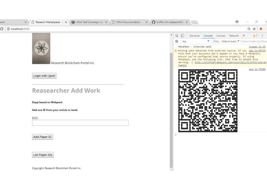
Task: Open the zoom magnifier icon in the address bar
Action: tap(249, 29)
